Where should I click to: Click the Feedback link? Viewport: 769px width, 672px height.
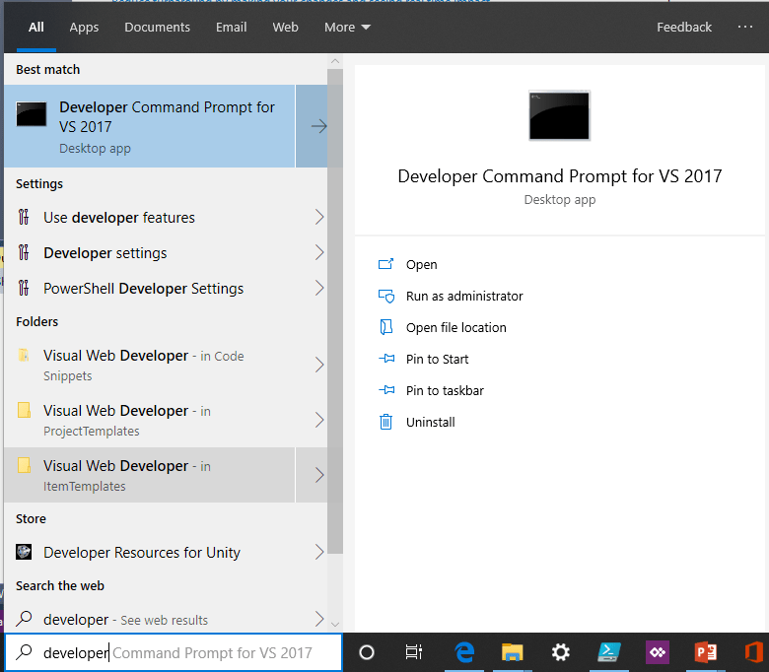click(684, 27)
